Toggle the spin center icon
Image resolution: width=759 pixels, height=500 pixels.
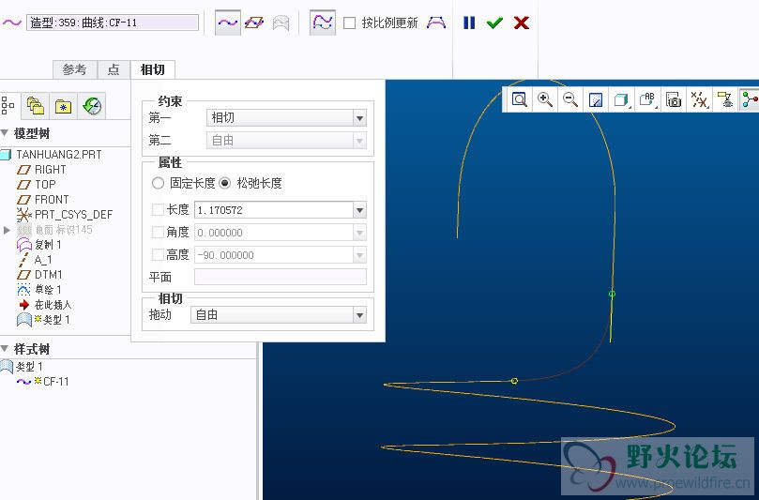[750, 99]
